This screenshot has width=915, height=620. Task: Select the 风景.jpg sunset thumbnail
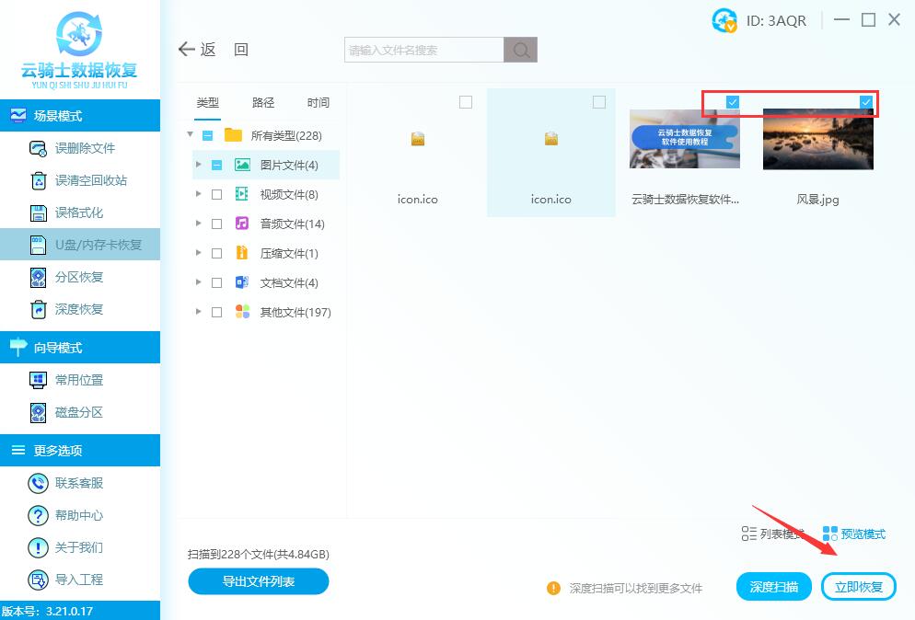[x=817, y=139]
